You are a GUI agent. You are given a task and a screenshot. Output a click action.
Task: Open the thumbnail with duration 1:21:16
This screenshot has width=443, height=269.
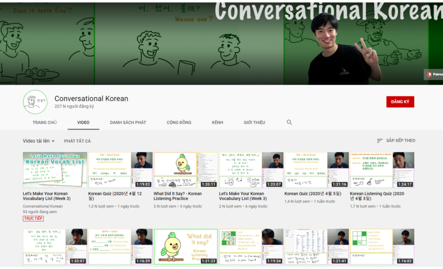point(316,170)
